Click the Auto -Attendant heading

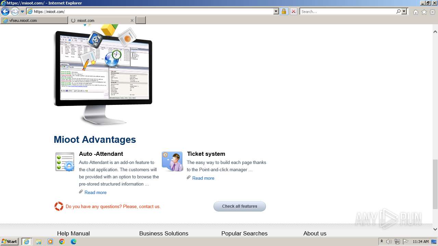[x=101, y=154]
